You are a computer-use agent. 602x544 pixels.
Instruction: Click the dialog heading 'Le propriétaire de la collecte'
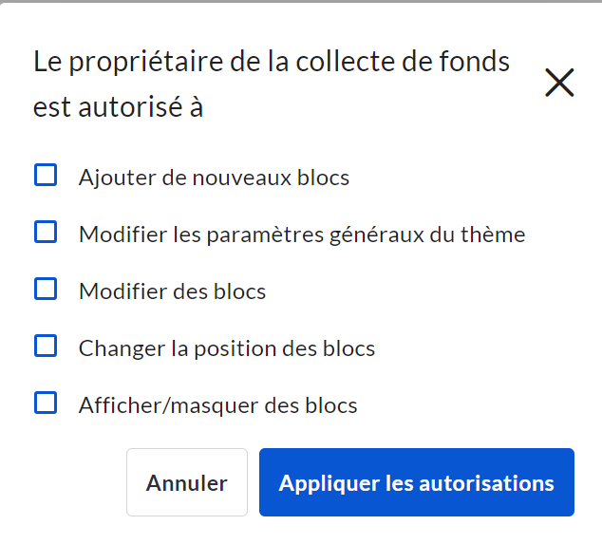[272, 62]
